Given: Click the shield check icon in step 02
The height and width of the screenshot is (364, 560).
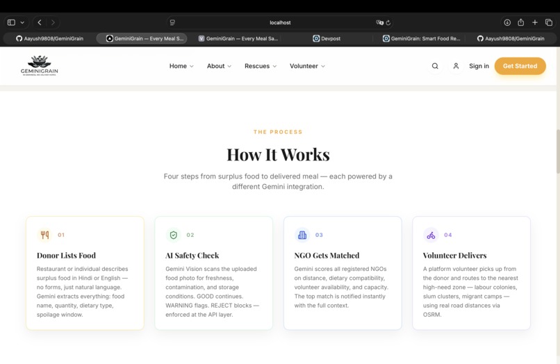Looking at the screenshot, I should 173,235.
